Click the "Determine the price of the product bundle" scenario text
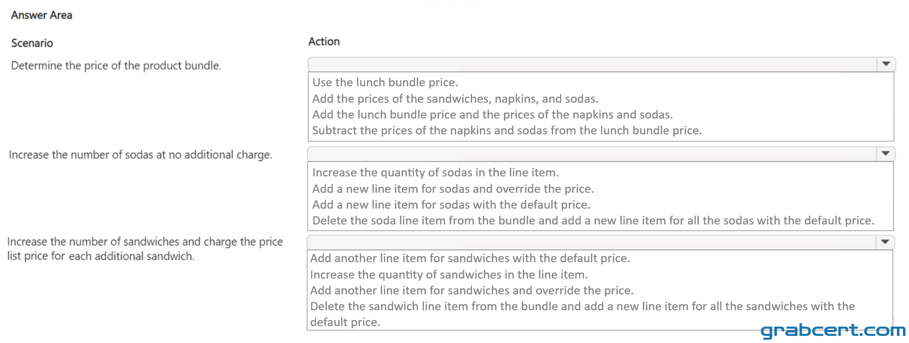This screenshot has height=343, width=909. 116,66
